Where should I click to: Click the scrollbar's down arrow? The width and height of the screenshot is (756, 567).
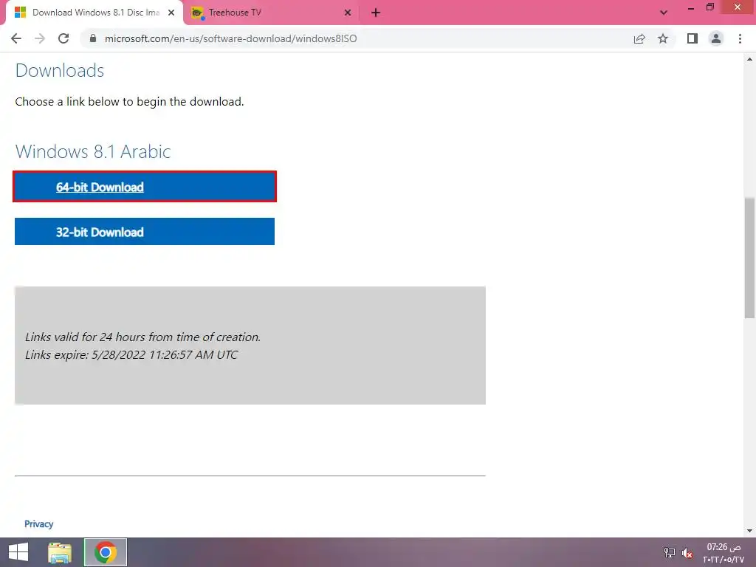pyautogui.click(x=749, y=531)
